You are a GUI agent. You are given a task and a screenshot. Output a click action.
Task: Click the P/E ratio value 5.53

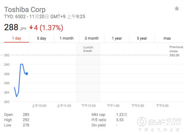tap(120, 120)
